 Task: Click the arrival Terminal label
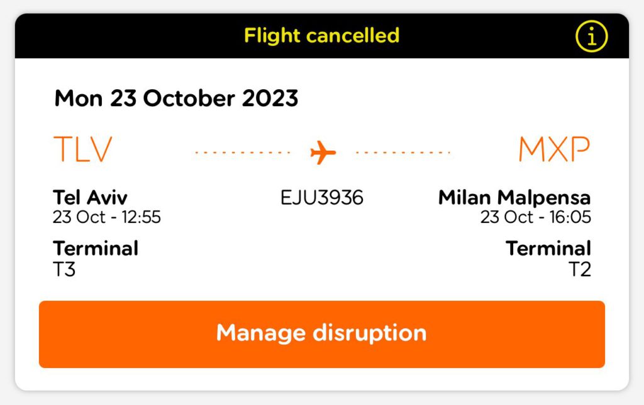tap(548, 249)
